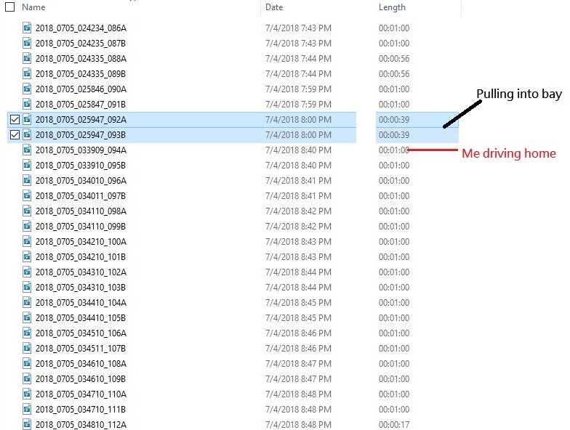Select file 2018_0705_024235_087B by name
This screenshot has height=430, width=570.
[81, 44]
